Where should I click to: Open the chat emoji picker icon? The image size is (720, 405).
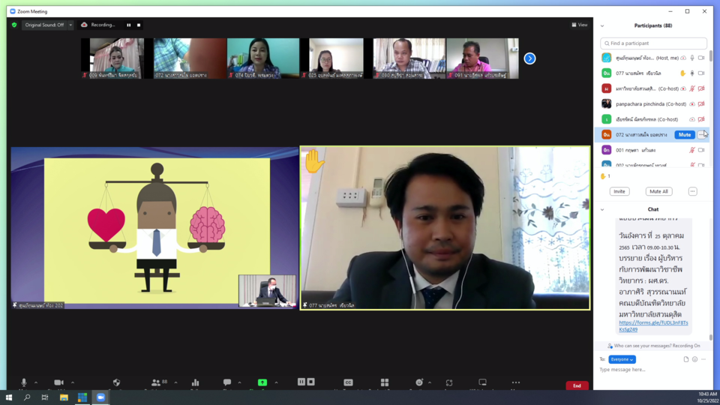(694, 359)
